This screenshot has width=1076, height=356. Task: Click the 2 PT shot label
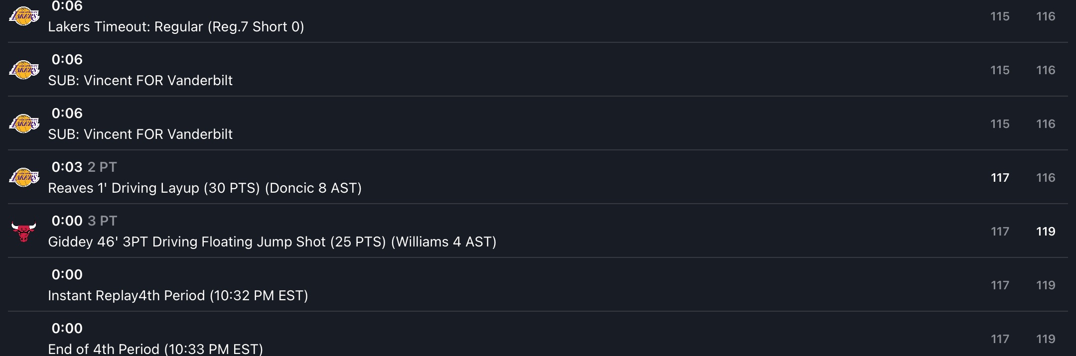pyautogui.click(x=102, y=167)
